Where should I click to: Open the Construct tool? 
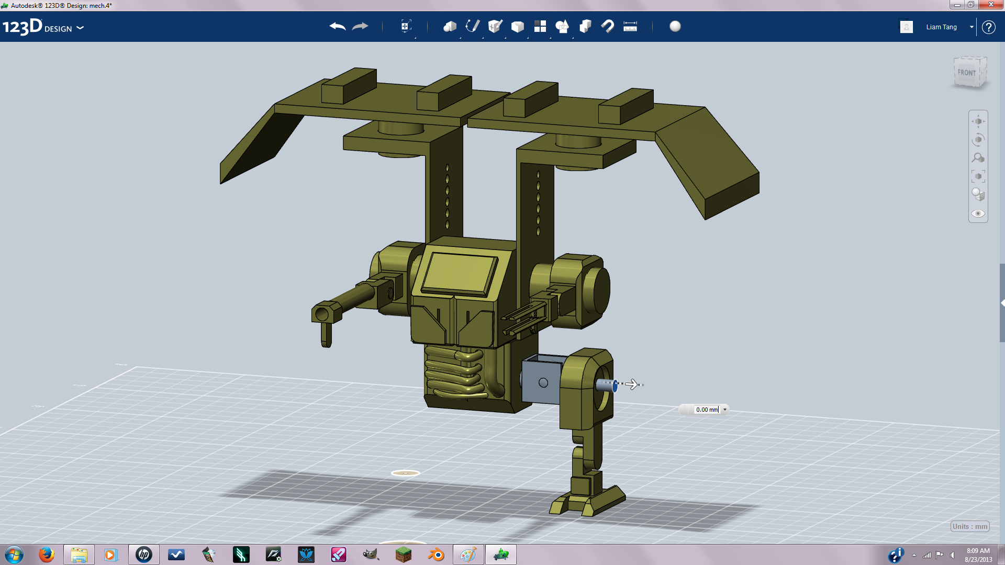pos(495,26)
